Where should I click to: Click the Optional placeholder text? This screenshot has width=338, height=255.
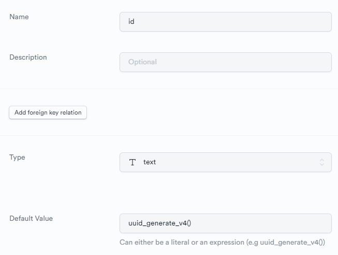tap(142, 62)
